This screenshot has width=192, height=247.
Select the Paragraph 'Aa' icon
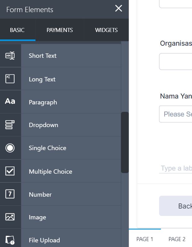[x=10, y=102]
